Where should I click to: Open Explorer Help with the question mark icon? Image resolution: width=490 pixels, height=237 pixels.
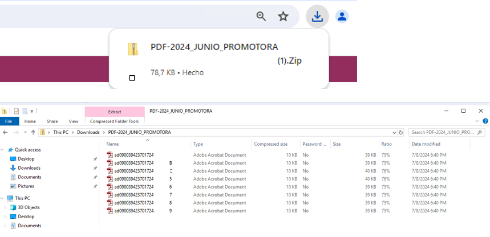click(485, 121)
